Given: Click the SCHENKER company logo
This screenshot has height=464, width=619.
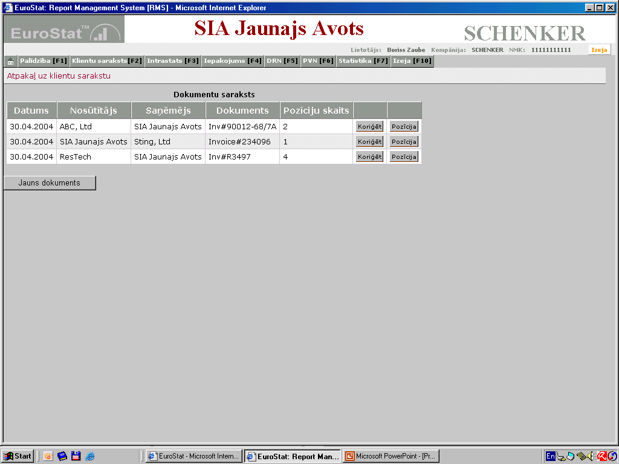Looking at the screenshot, I should point(525,33).
